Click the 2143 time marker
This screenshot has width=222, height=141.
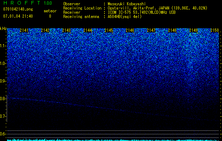[x=66, y=30]
